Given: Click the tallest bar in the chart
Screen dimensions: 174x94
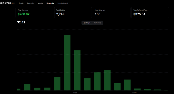Looking at the screenshot, I should (67, 63).
